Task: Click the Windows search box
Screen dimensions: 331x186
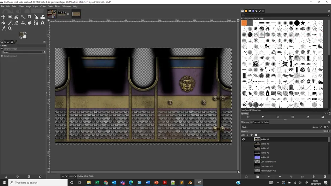Action: pos(38,182)
